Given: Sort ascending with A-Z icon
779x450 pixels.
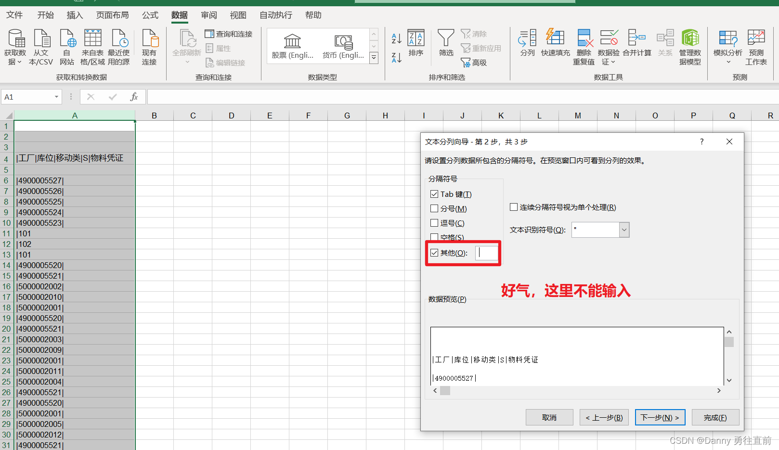Looking at the screenshot, I should (396, 39).
